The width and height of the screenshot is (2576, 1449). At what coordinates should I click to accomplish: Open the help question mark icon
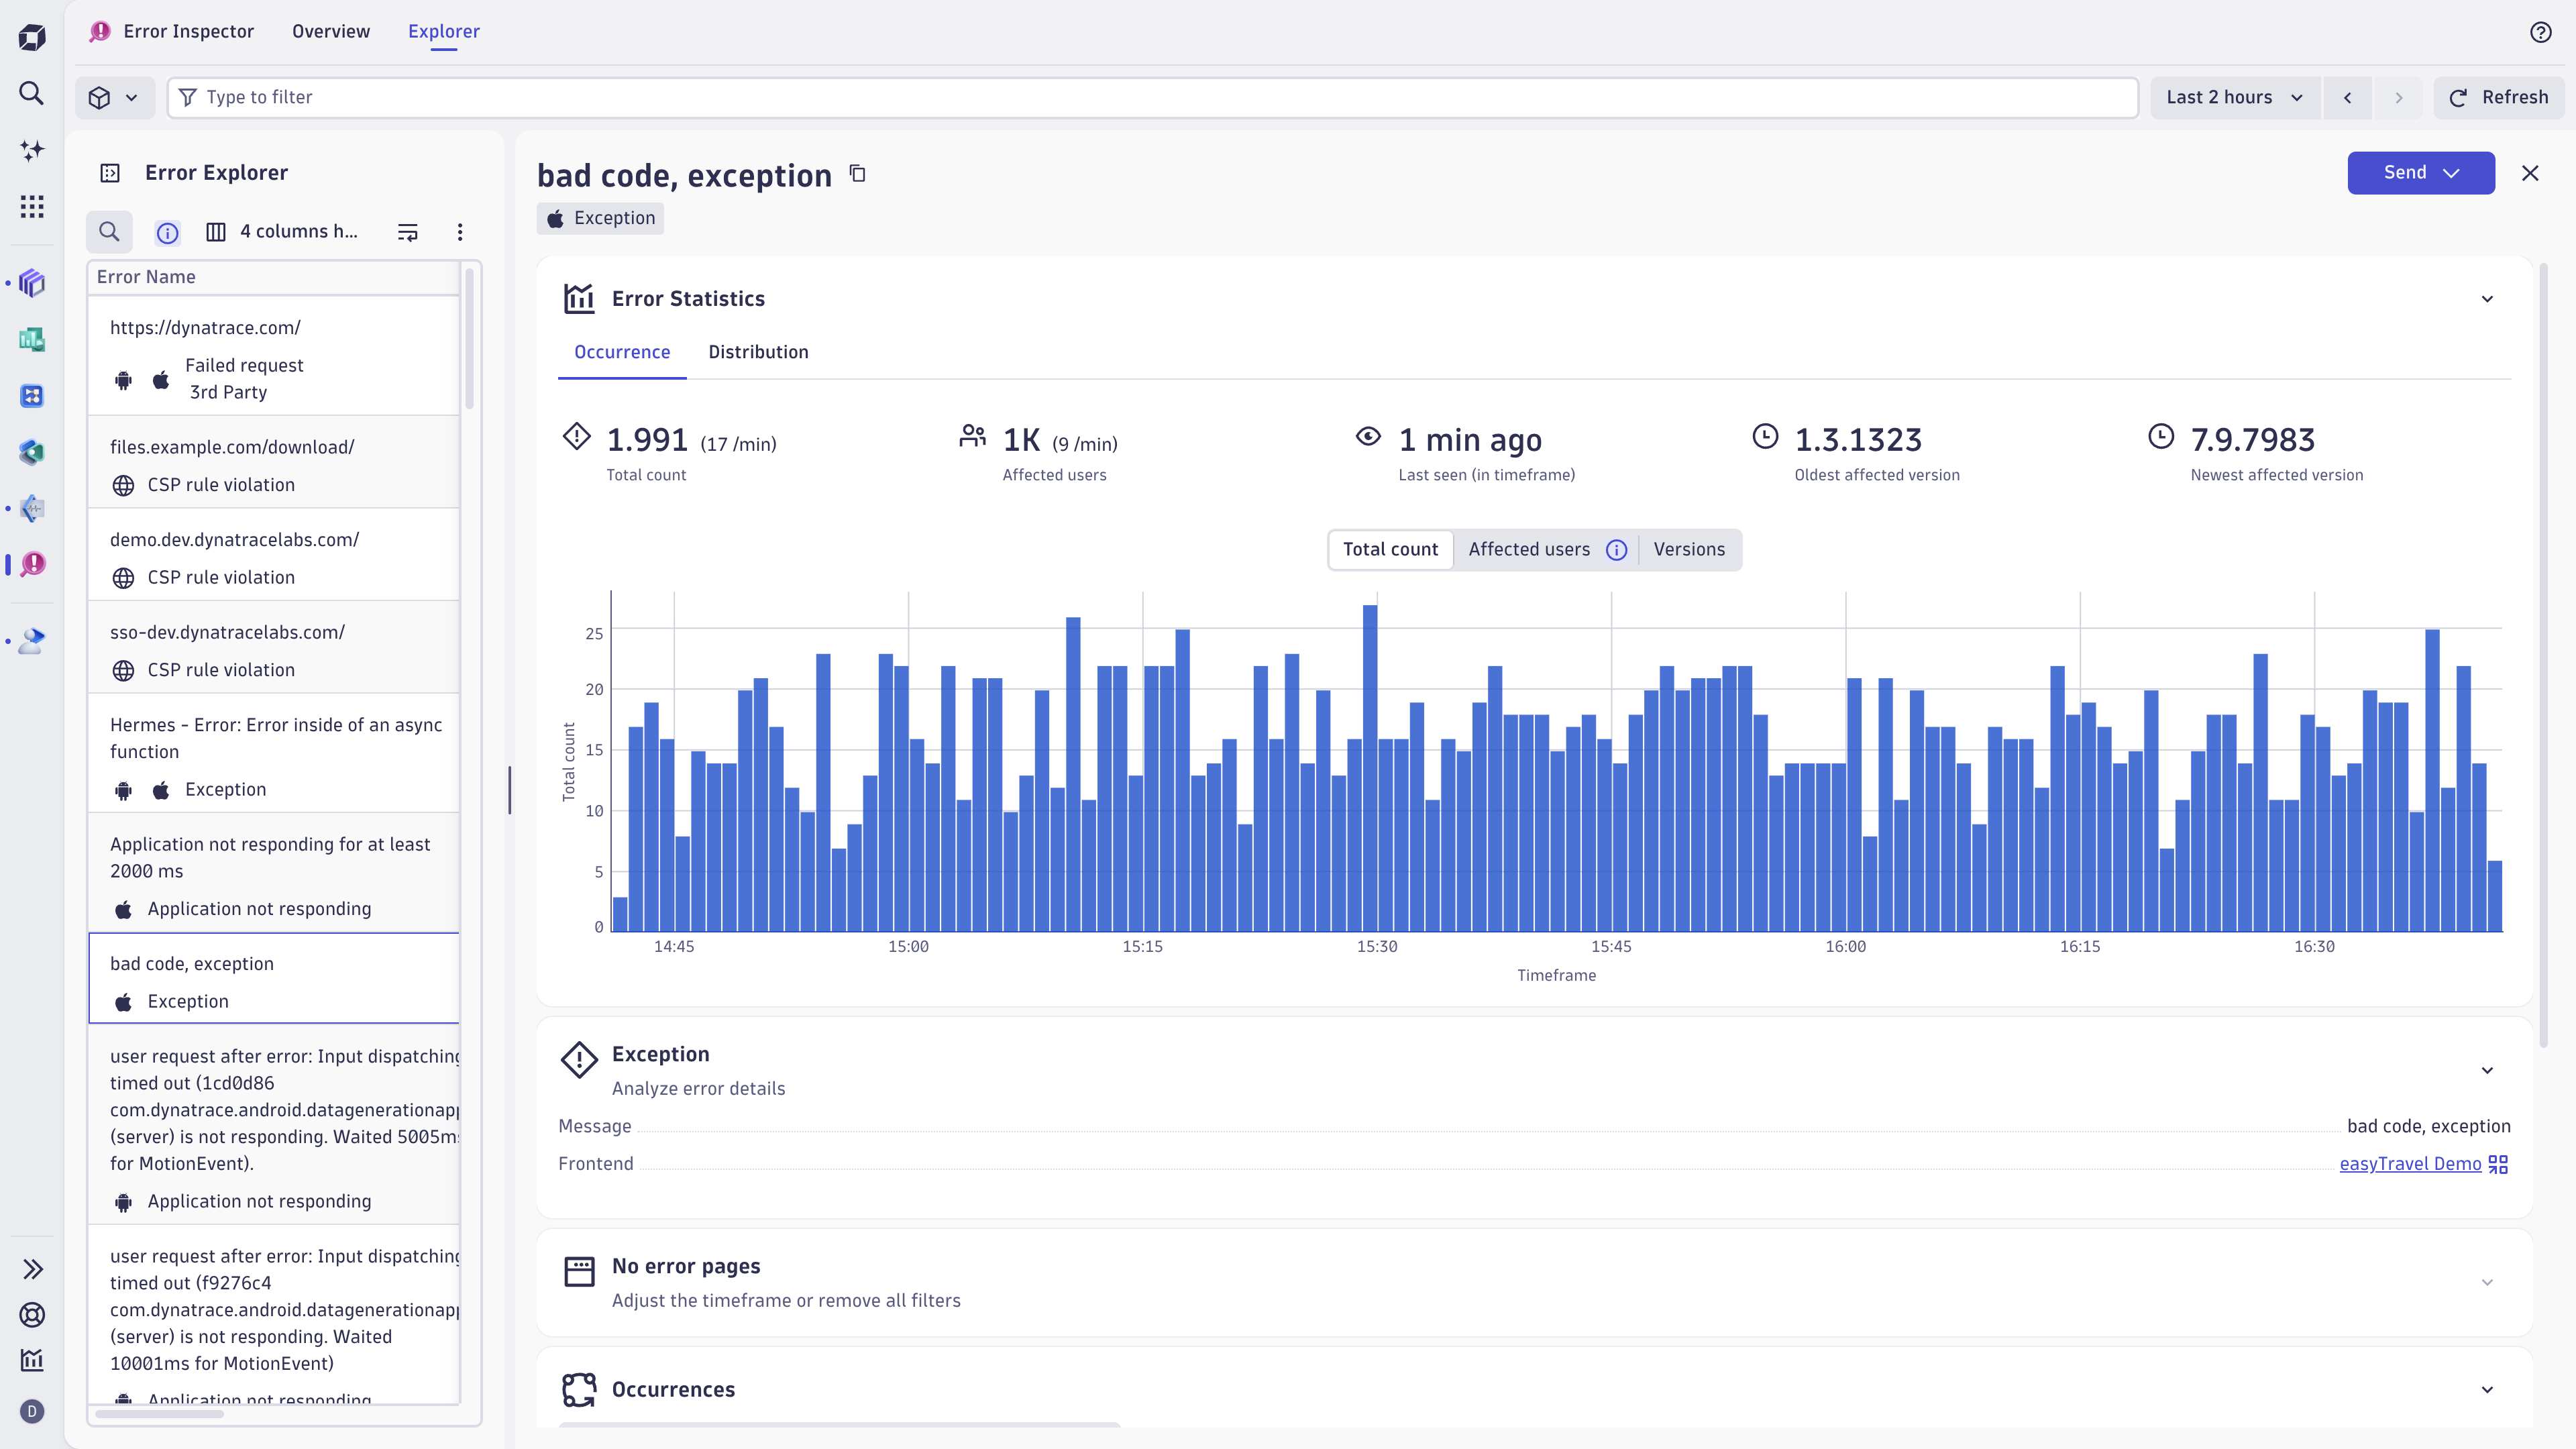pyautogui.click(x=2540, y=32)
